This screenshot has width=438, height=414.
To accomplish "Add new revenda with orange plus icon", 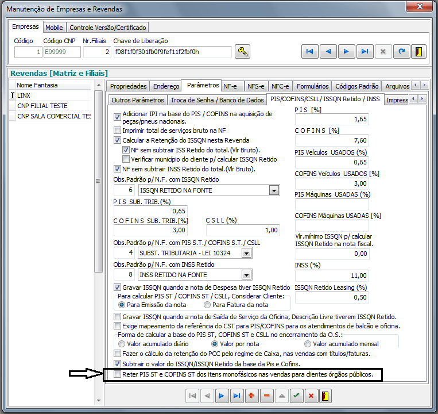I will [251, 396].
